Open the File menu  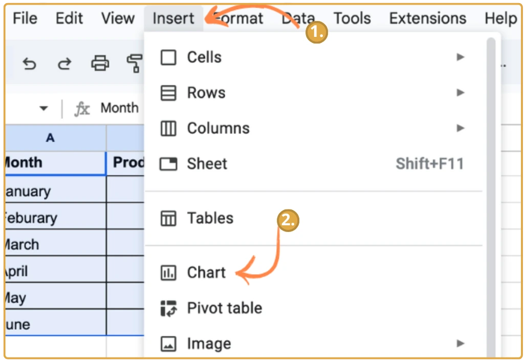tap(25, 18)
